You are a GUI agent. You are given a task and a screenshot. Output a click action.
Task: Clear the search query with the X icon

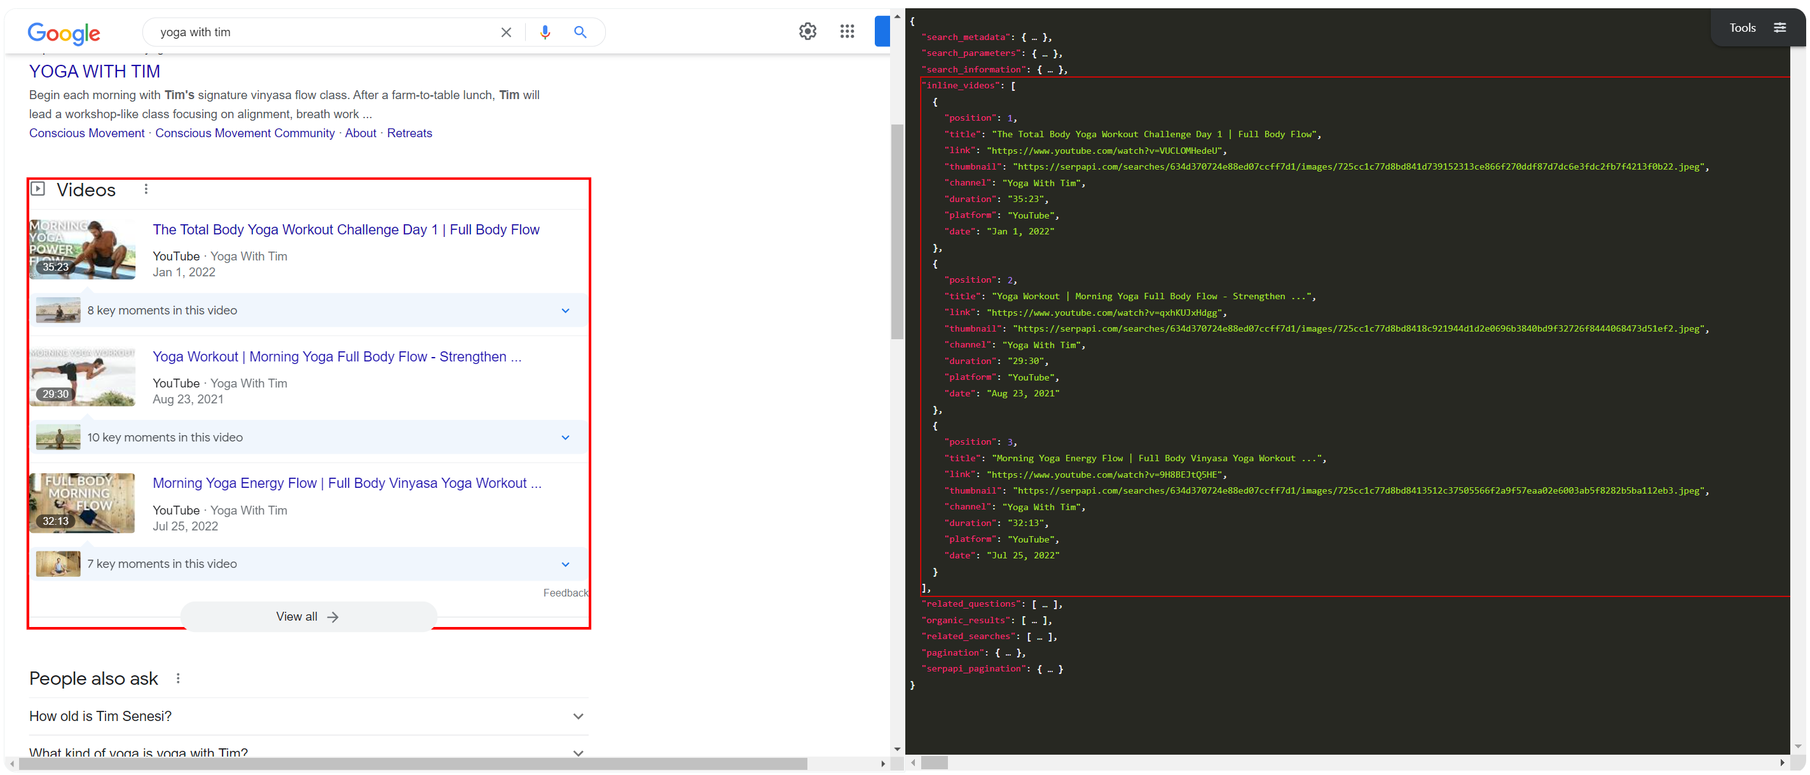point(506,32)
